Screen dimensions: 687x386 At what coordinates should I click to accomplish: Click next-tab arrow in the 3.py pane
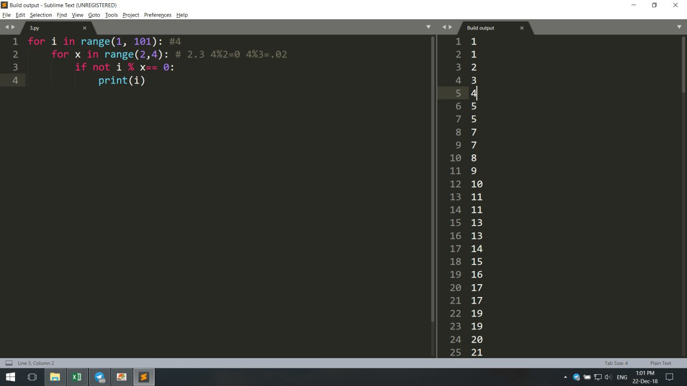pyautogui.click(x=13, y=27)
